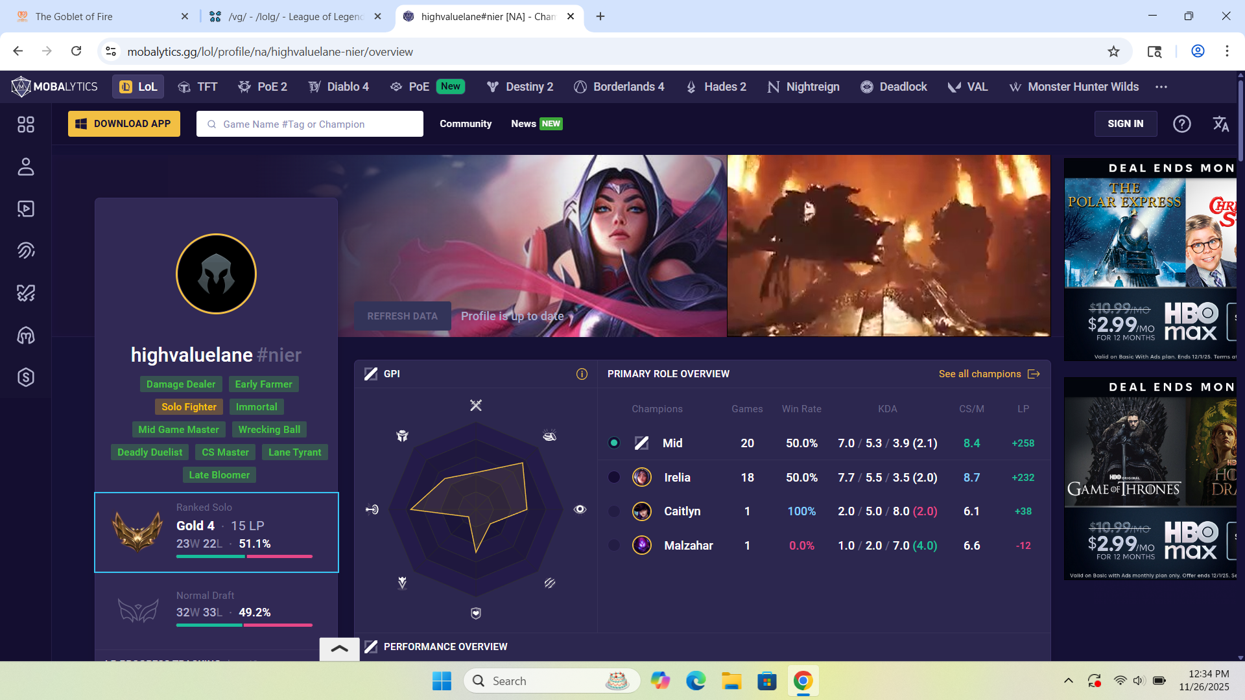1245x700 pixels.
Task: Collapse panel with the up chevron button
Action: 339,649
